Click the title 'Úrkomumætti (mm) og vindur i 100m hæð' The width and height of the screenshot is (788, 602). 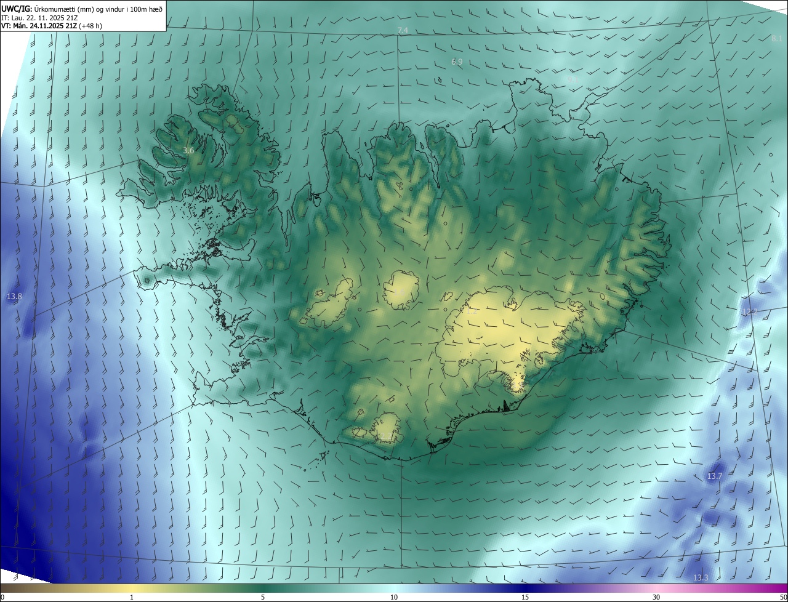click(98, 9)
